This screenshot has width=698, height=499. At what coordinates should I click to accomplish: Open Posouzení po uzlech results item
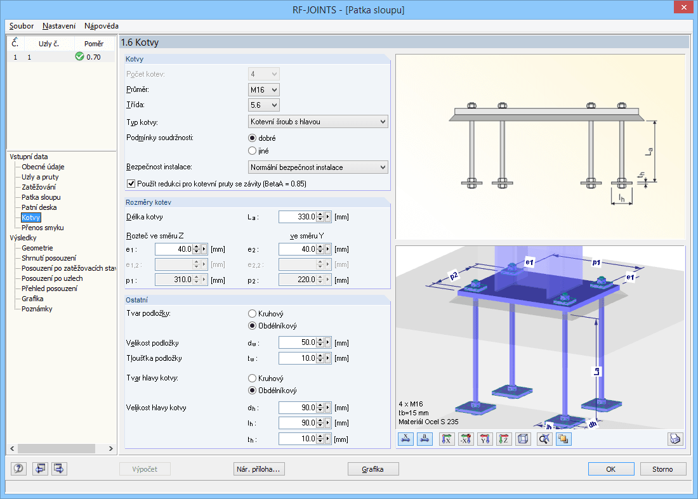52,278
